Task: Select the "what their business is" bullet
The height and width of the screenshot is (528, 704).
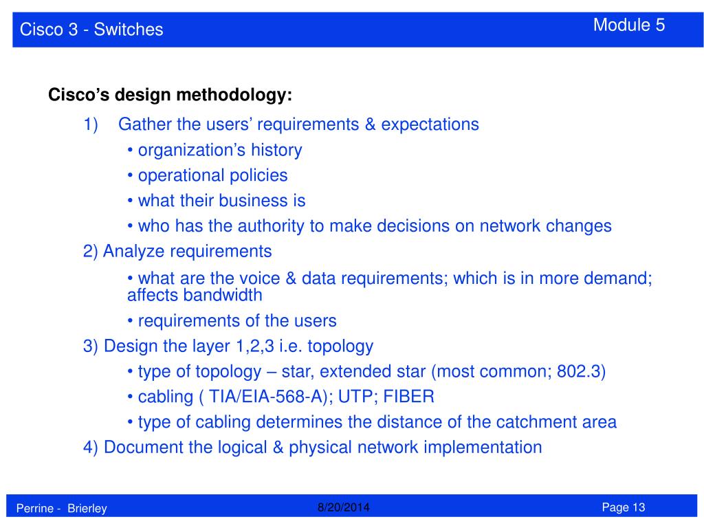Action: [221, 201]
